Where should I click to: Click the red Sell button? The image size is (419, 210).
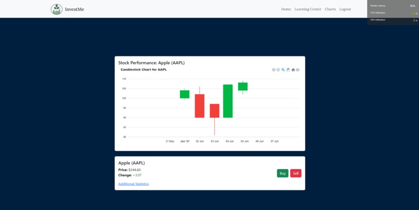[296, 173]
